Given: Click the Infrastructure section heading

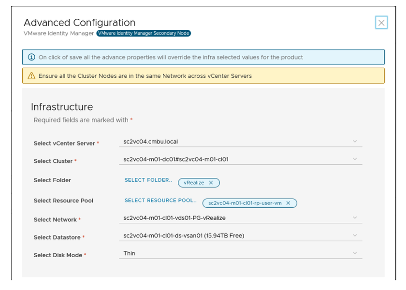Looking at the screenshot, I should tap(62, 107).
